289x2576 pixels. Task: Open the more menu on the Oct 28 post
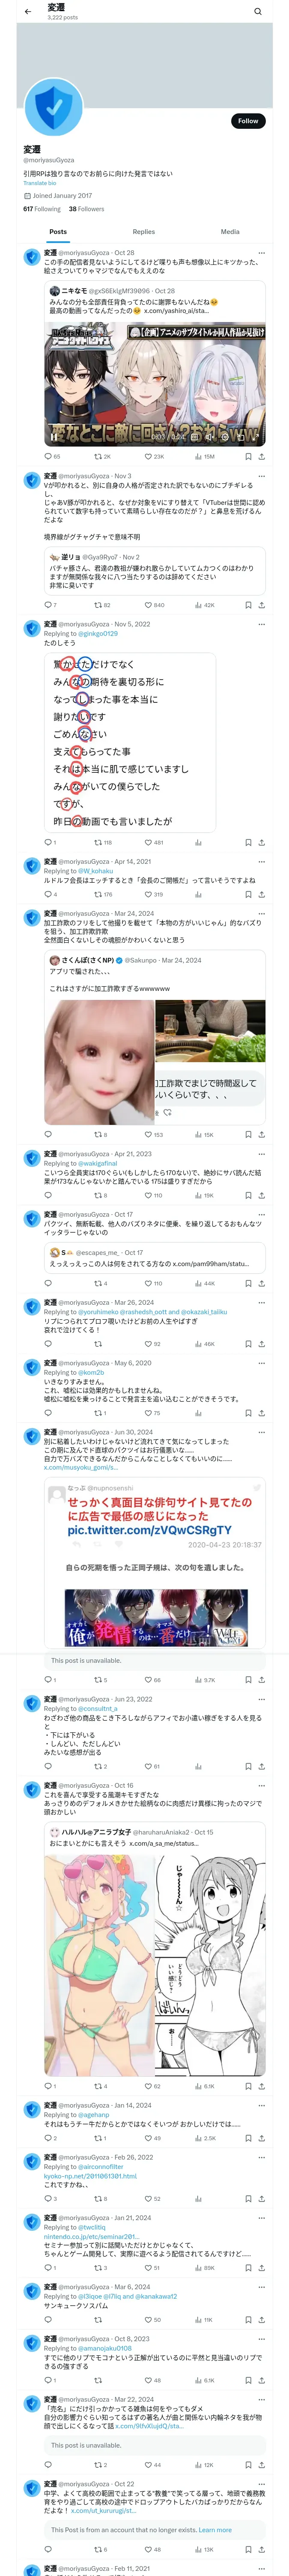coord(262,253)
